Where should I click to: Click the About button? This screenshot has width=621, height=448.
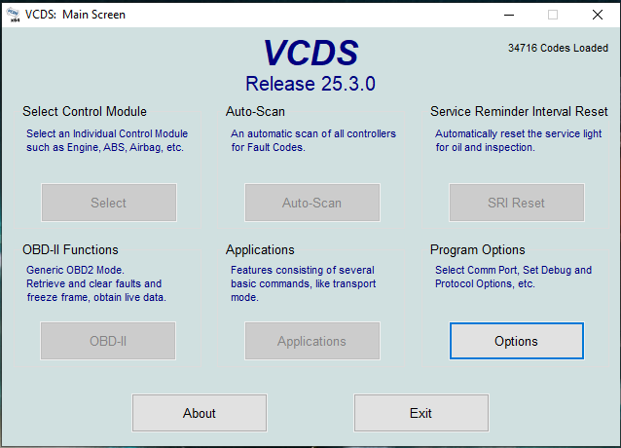pyautogui.click(x=200, y=413)
